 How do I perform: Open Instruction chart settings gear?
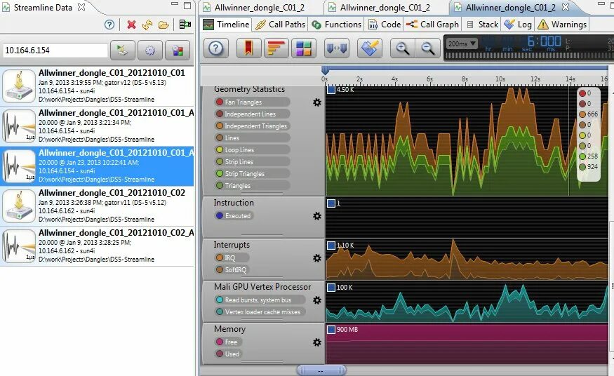click(316, 216)
